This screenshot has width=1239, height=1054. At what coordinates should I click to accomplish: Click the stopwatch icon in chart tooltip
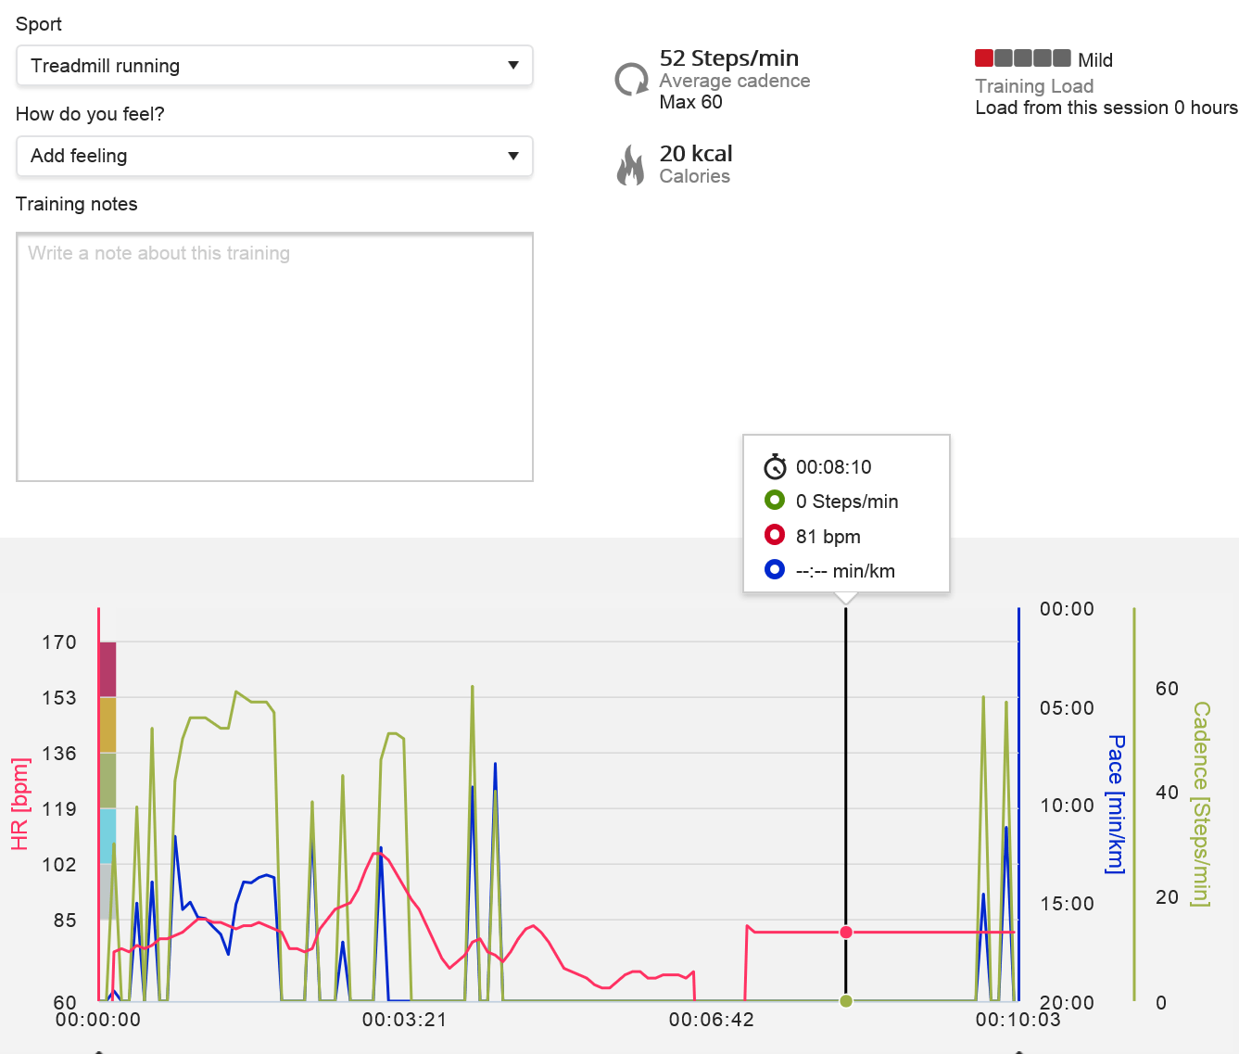coord(775,466)
